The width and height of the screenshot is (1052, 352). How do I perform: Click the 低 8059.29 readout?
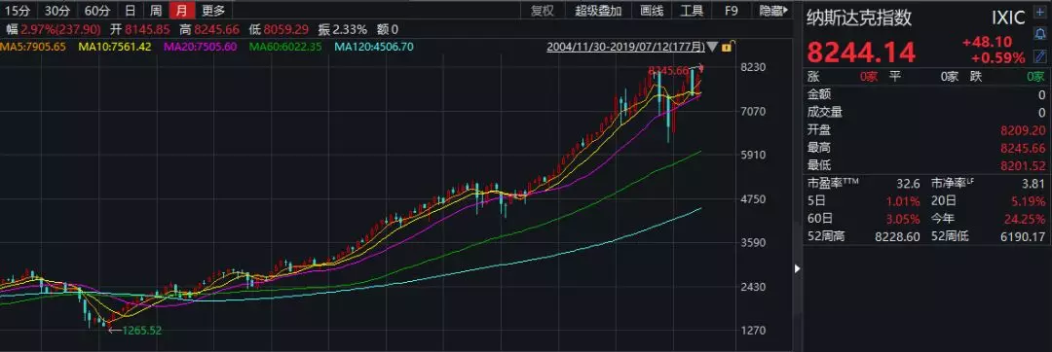point(279,29)
